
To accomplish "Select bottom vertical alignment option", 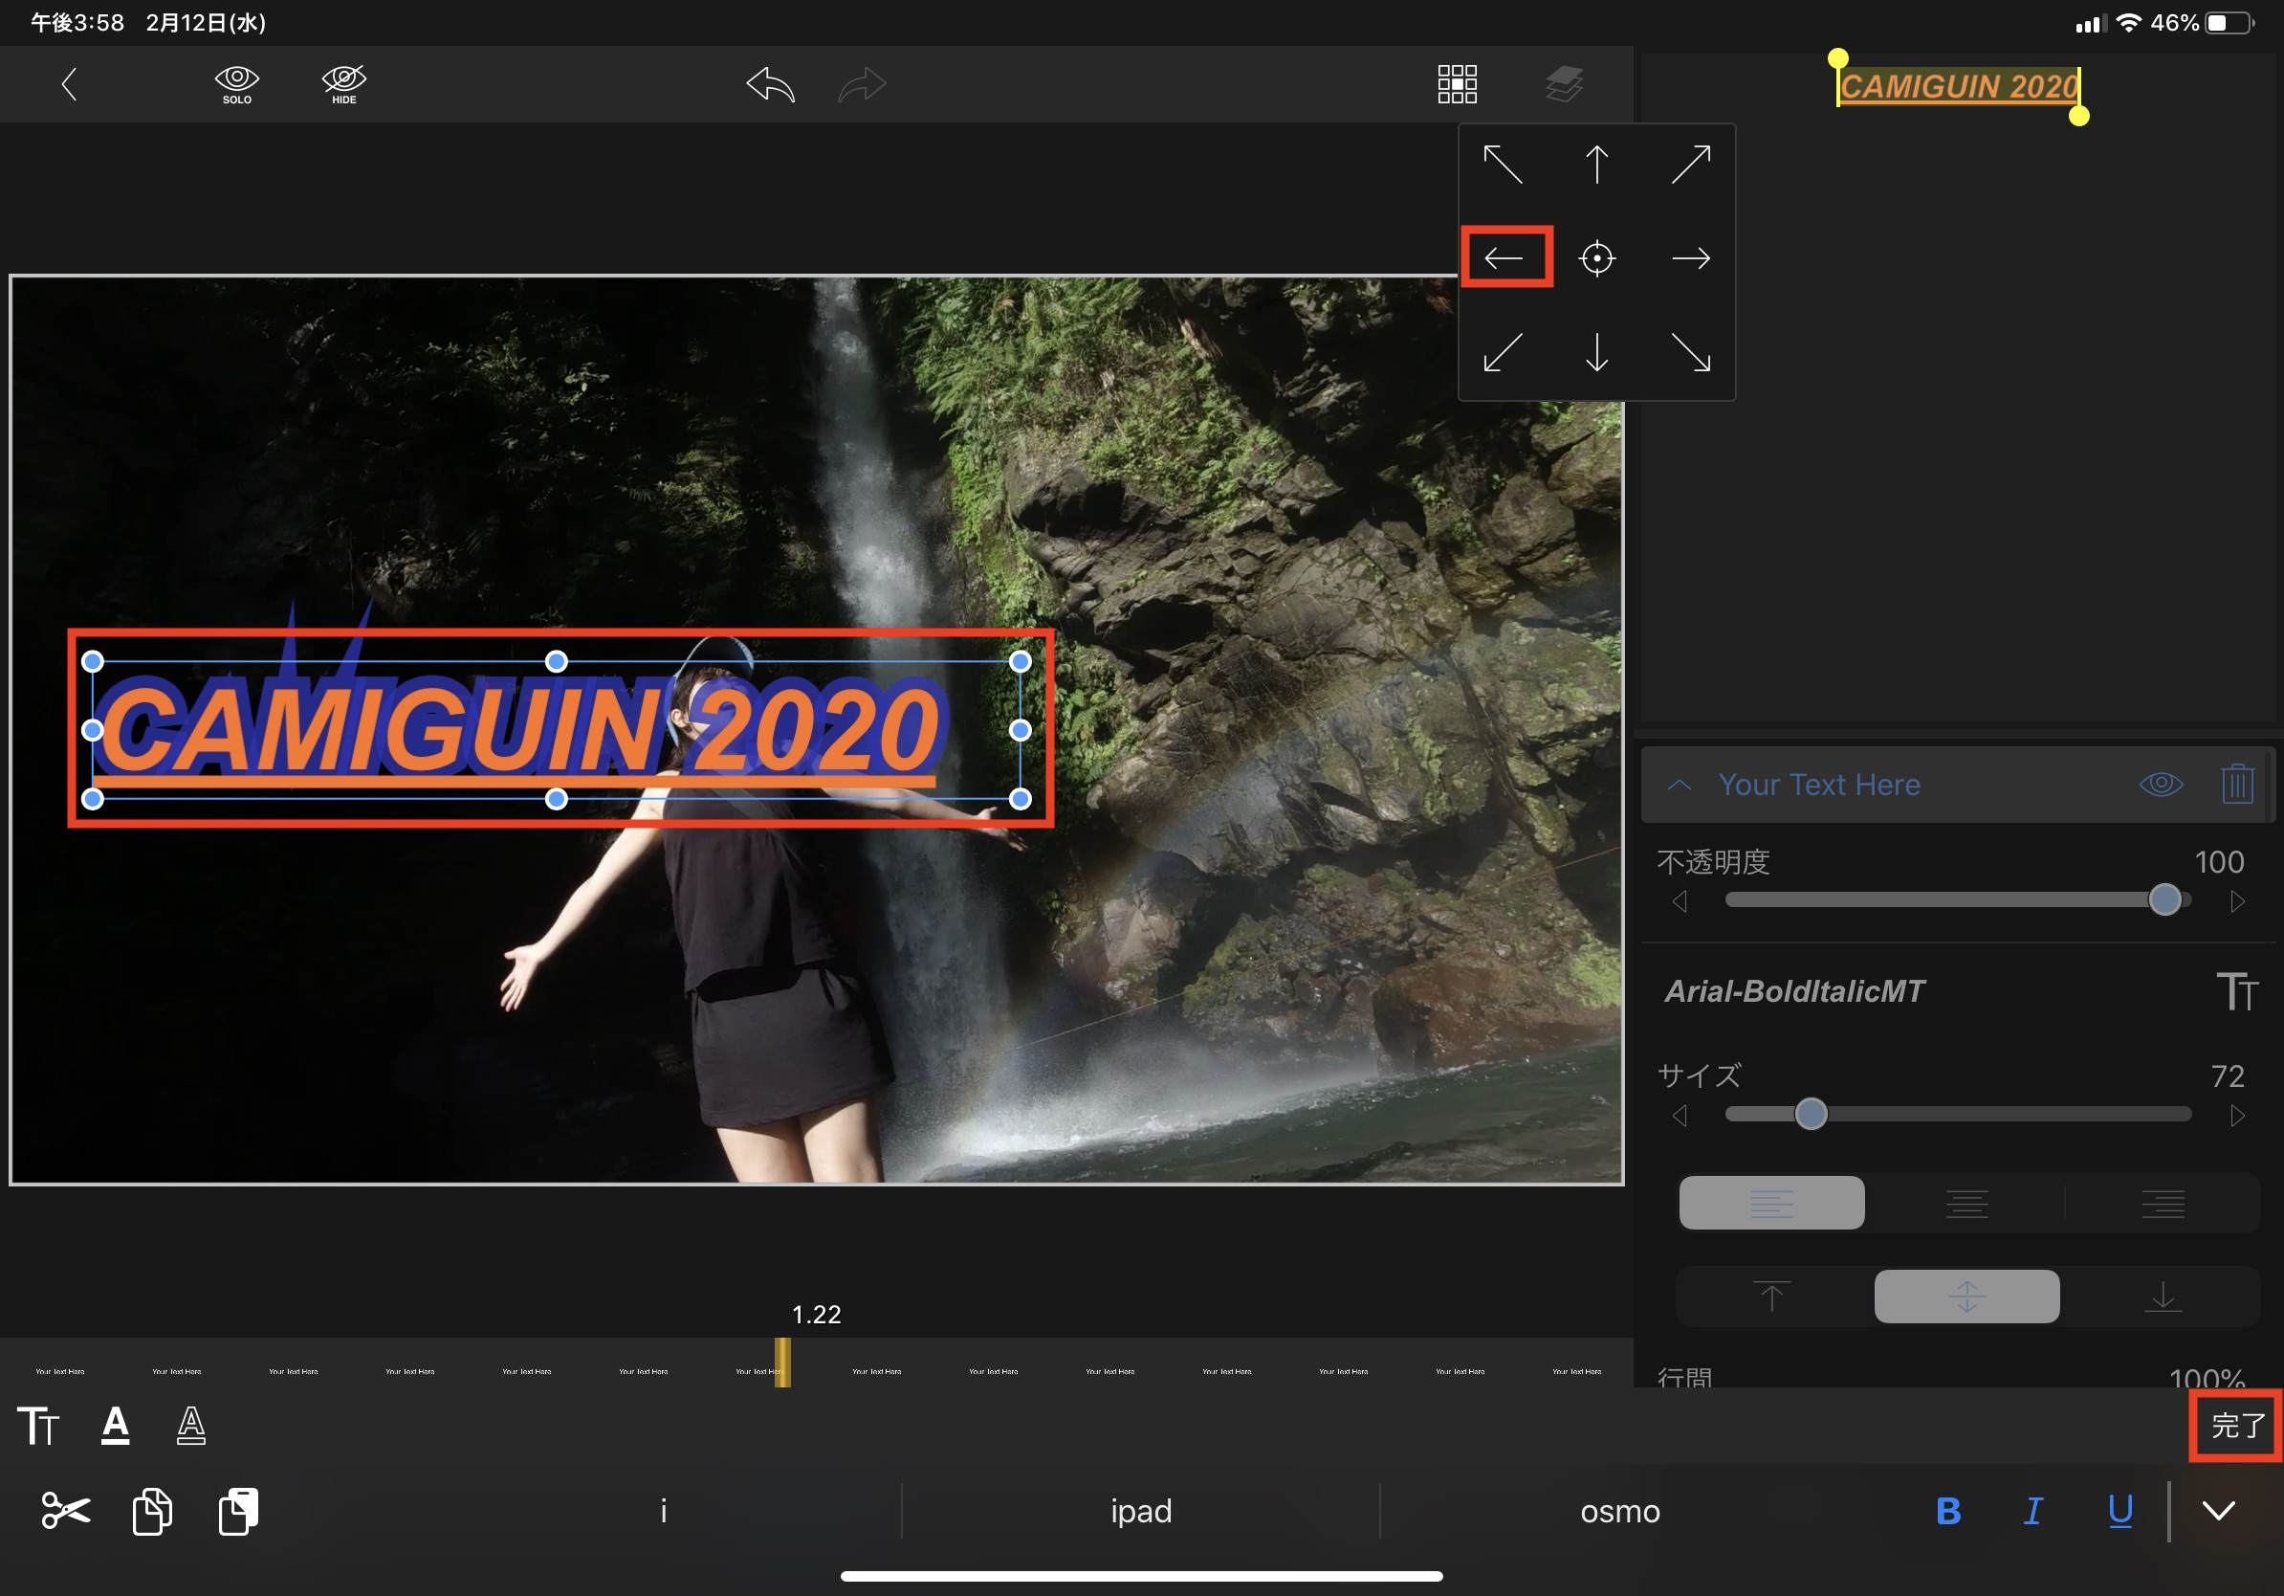I will 2163,1297.
